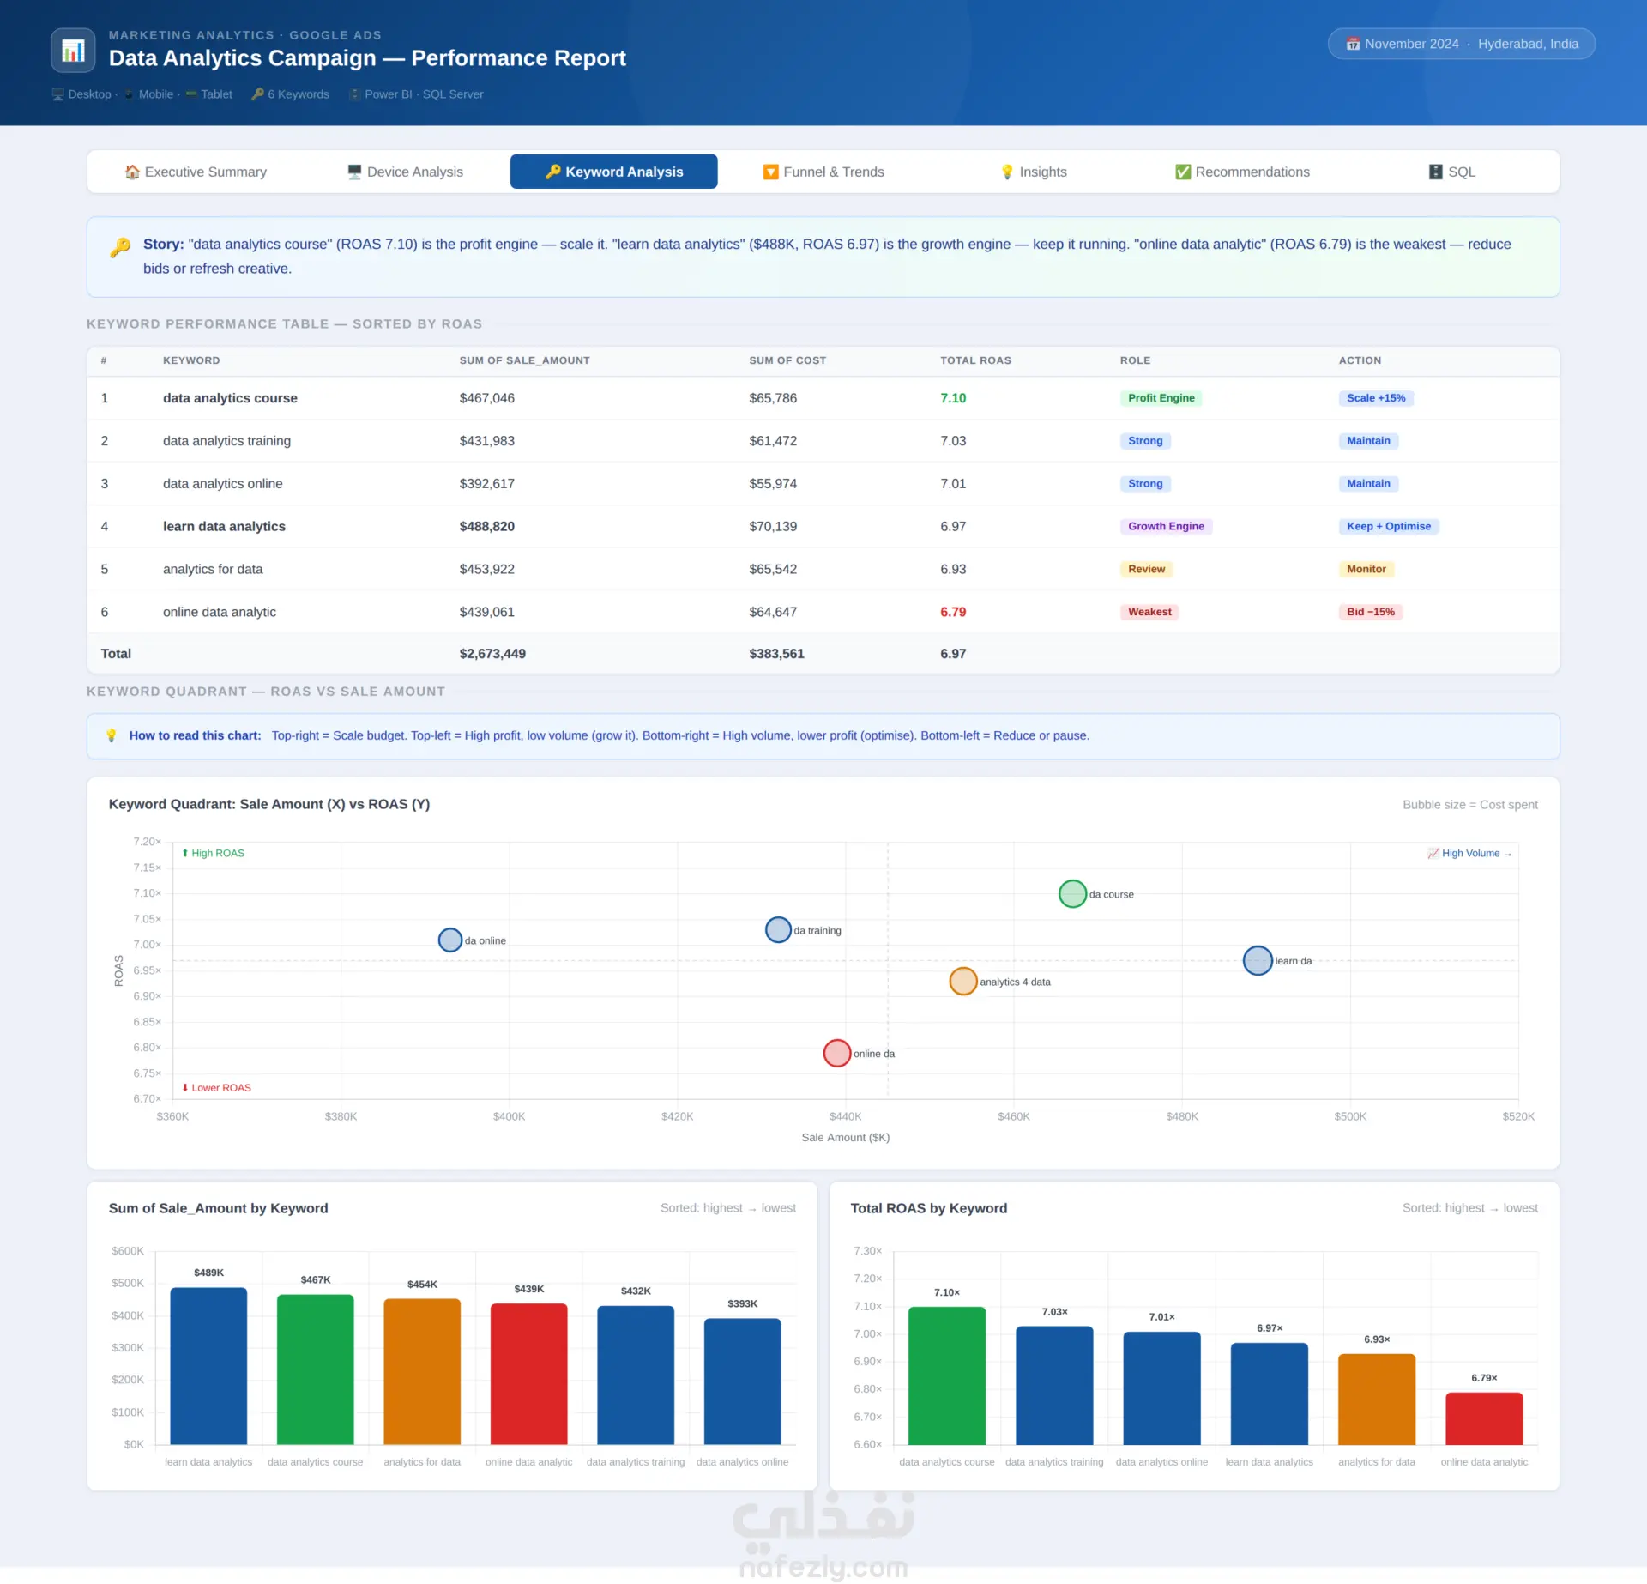Viewport: 1647px width, 1584px height.
Task: Click the Keep + Optimise action badge
Action: pyautogui.click(x=1389, y=526)
